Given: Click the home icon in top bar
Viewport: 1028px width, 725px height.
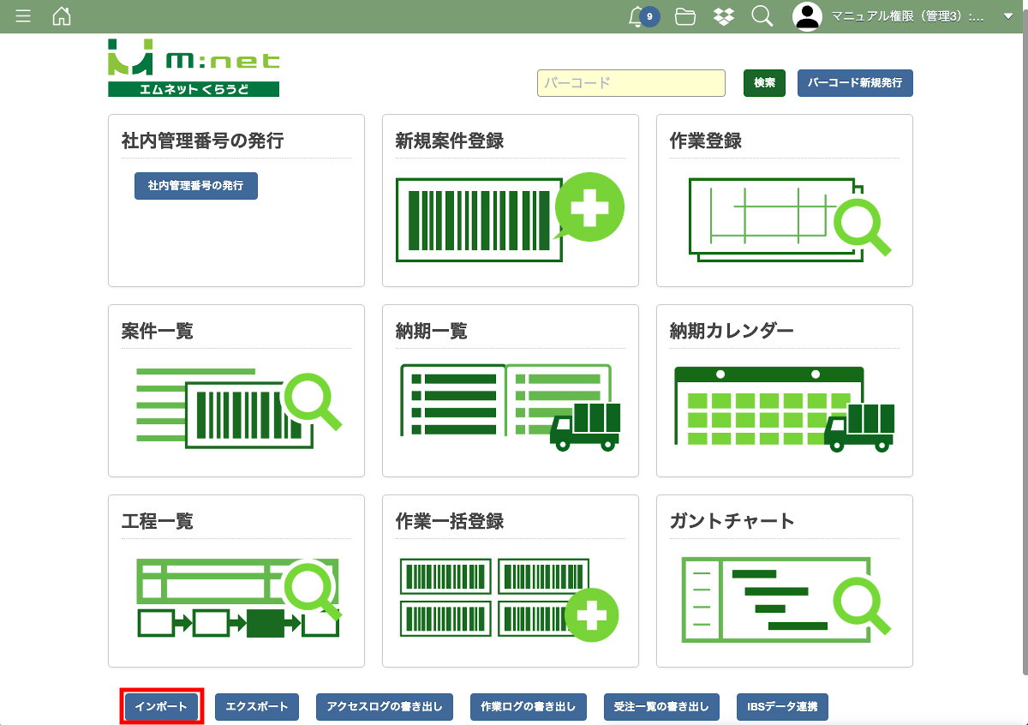Looking at the screenshot, I should coord(62,16).
